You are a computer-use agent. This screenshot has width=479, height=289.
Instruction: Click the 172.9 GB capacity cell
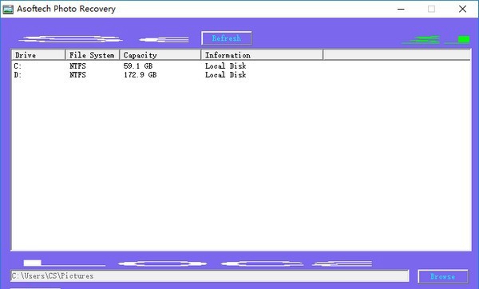pos(141,75)
